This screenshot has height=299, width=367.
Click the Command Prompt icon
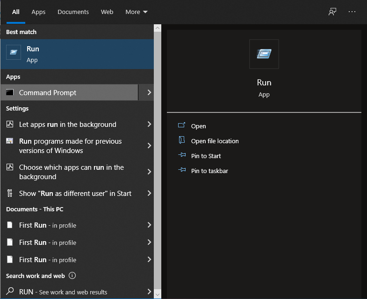[10, 92]
